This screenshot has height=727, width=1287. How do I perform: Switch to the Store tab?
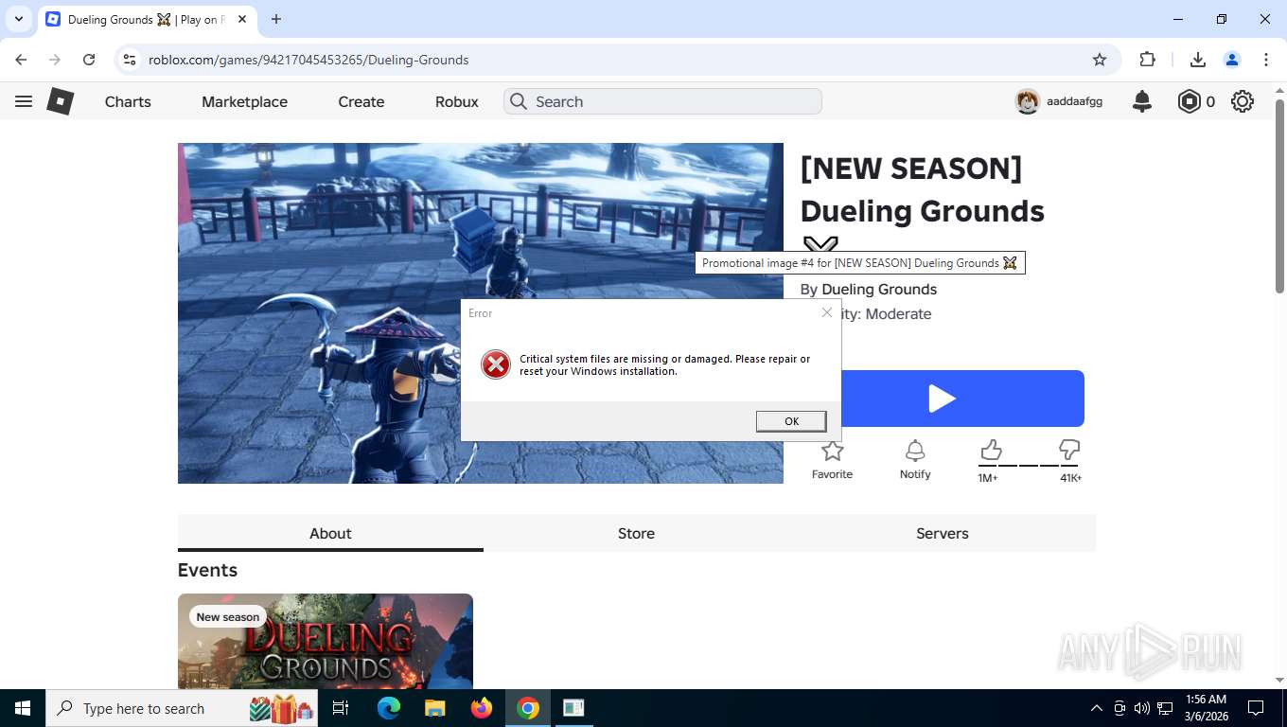click(x=636, y=533)
